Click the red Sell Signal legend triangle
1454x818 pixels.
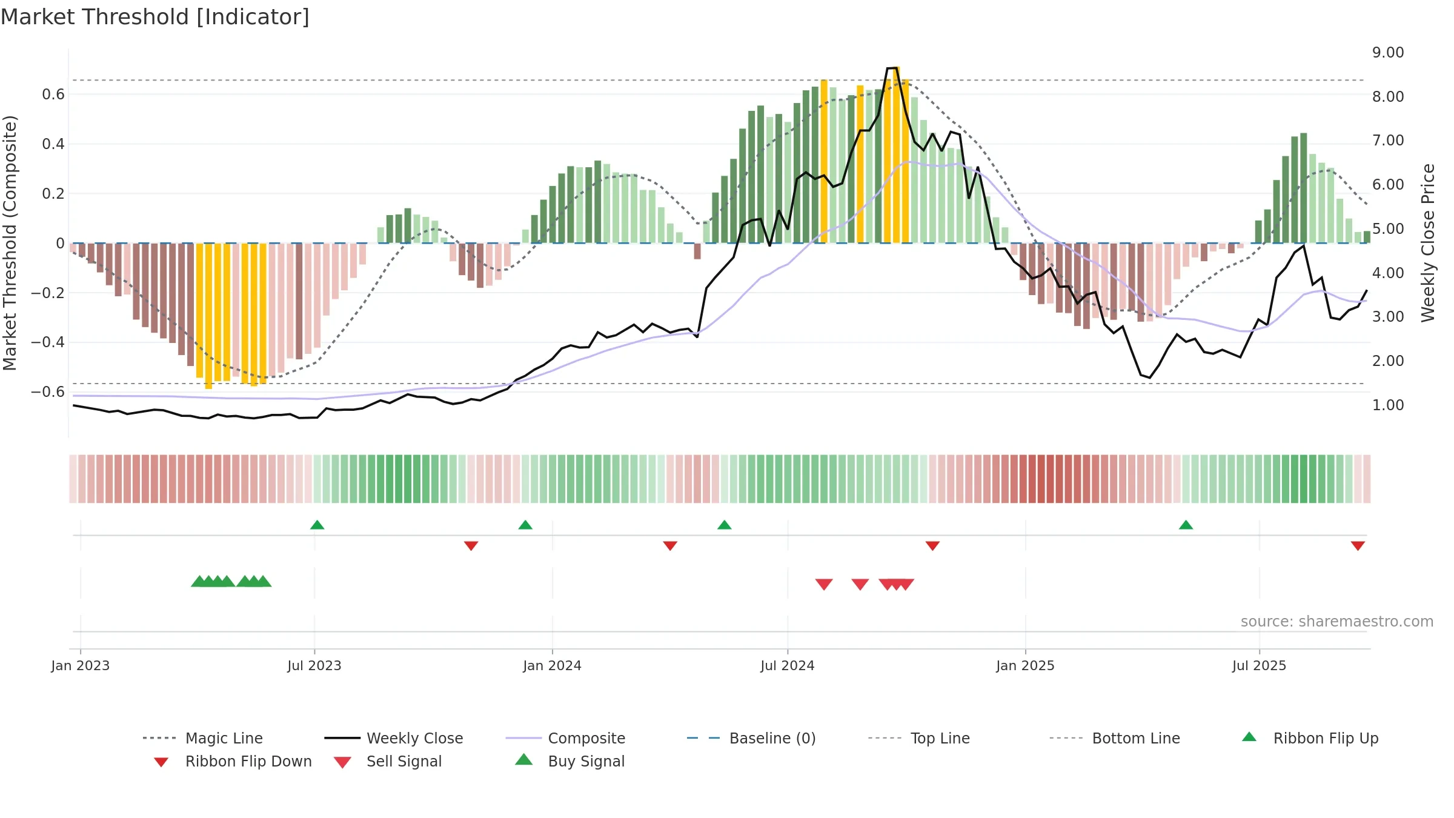tap(342, 762)
